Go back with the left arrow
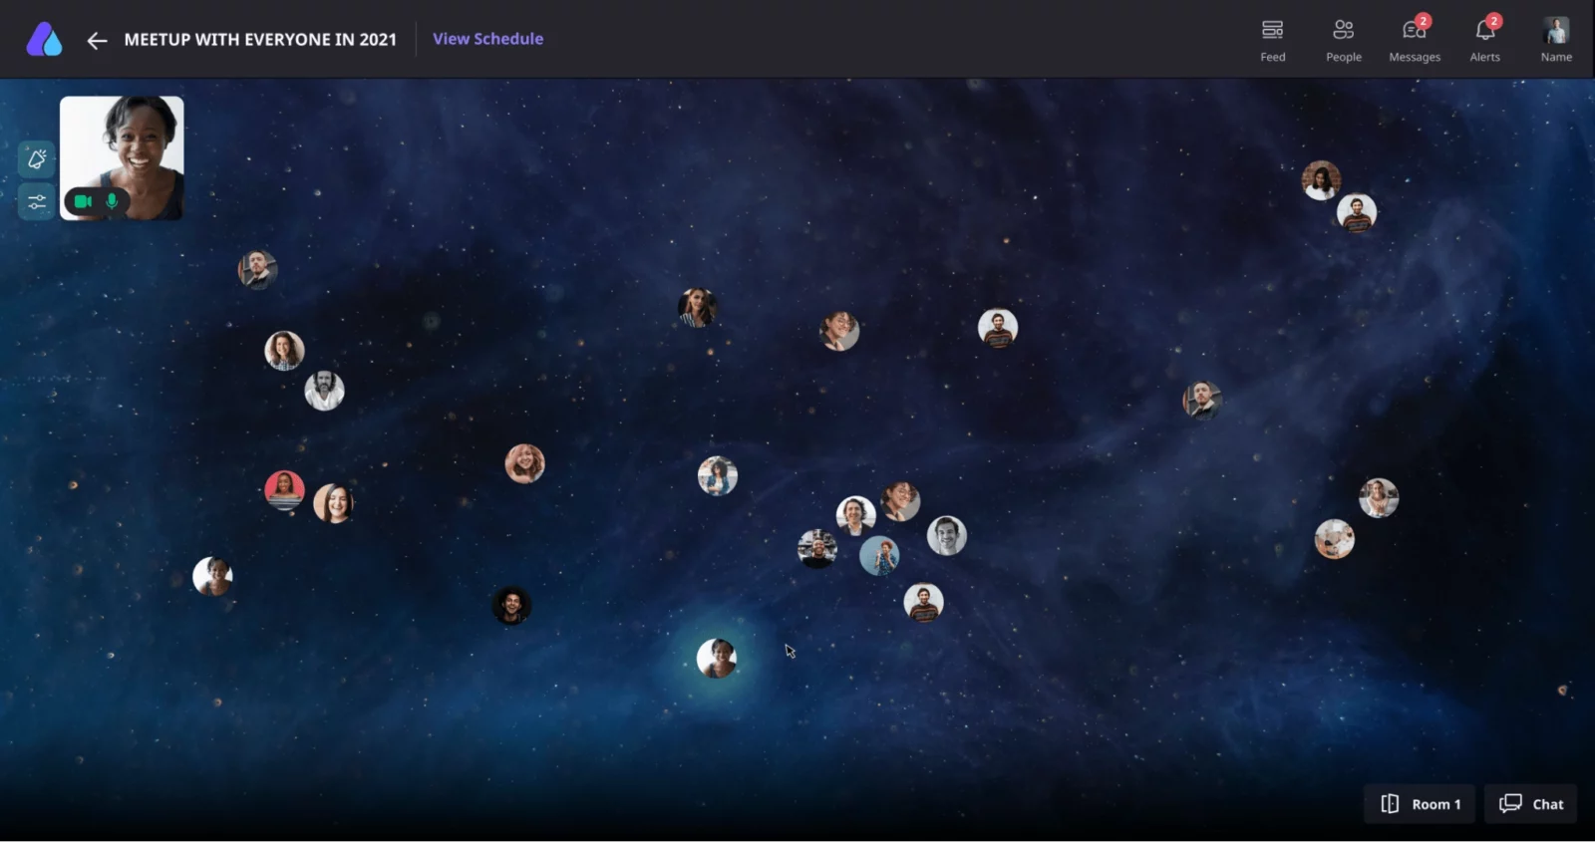This screenshot has height=842, width=1595. [97, 40]
